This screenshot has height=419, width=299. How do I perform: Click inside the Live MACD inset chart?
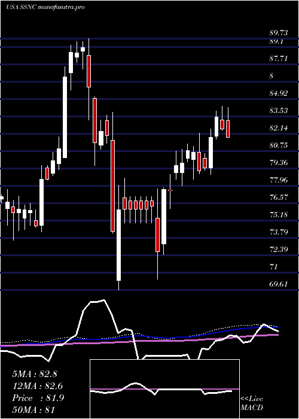[x=164, y=389]
